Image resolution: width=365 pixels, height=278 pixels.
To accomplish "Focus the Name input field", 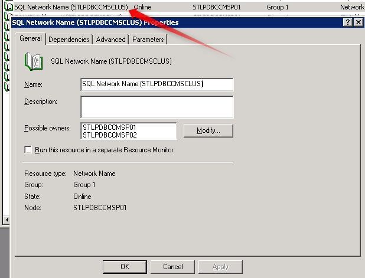I will click(x=157, y=84).
